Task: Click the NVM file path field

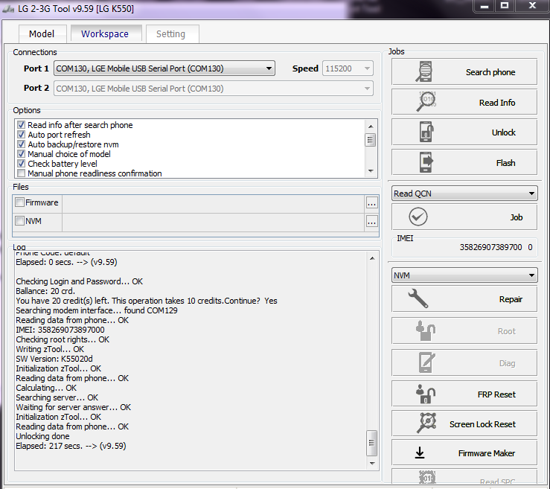Action: pos(214,222)
